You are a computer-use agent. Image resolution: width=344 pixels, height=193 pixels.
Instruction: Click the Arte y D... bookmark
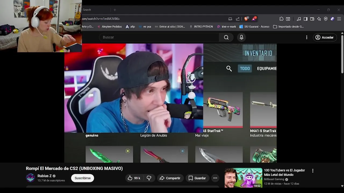(87, 27)
